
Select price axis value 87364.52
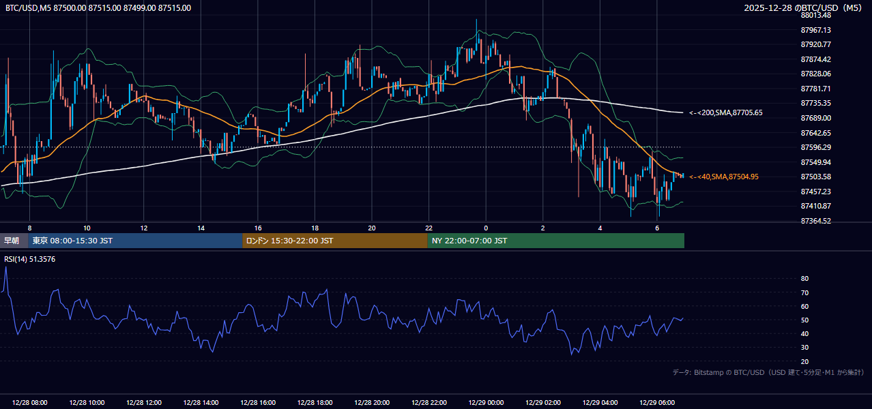click(816, 221)
